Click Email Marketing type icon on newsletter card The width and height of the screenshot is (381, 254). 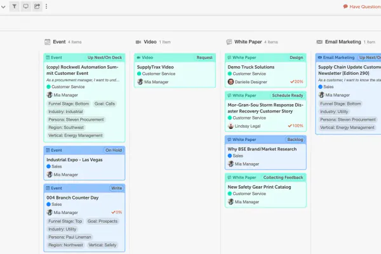pos(320,58)
